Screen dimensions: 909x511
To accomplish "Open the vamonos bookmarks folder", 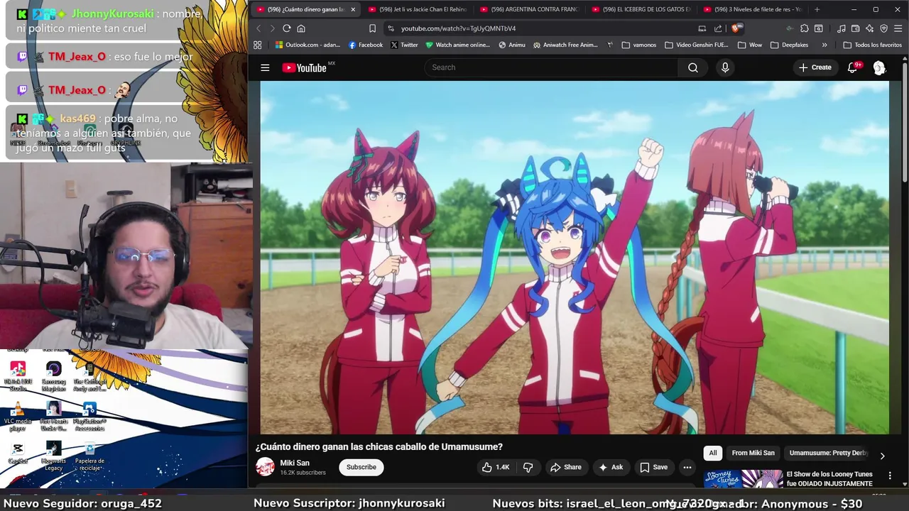I will tap(639, 45).
